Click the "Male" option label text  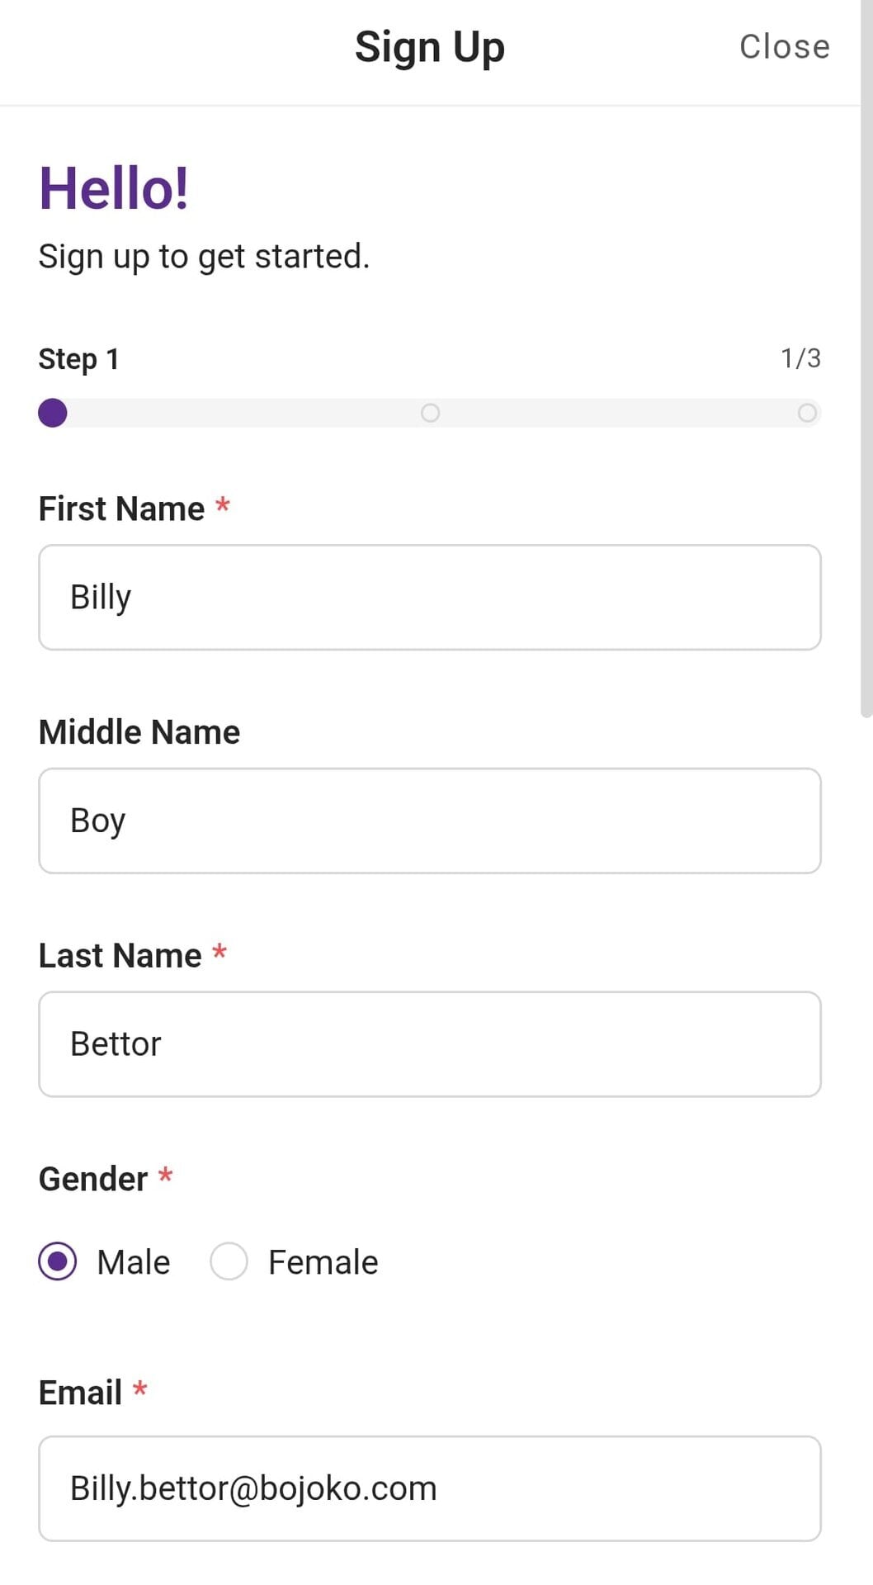[x=133, y=1262]
